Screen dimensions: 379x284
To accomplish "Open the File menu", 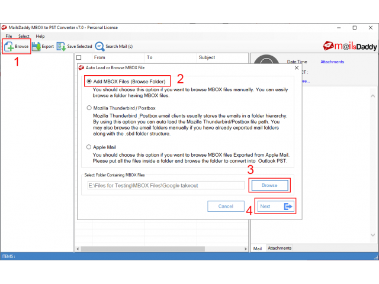I will [9, 36].
